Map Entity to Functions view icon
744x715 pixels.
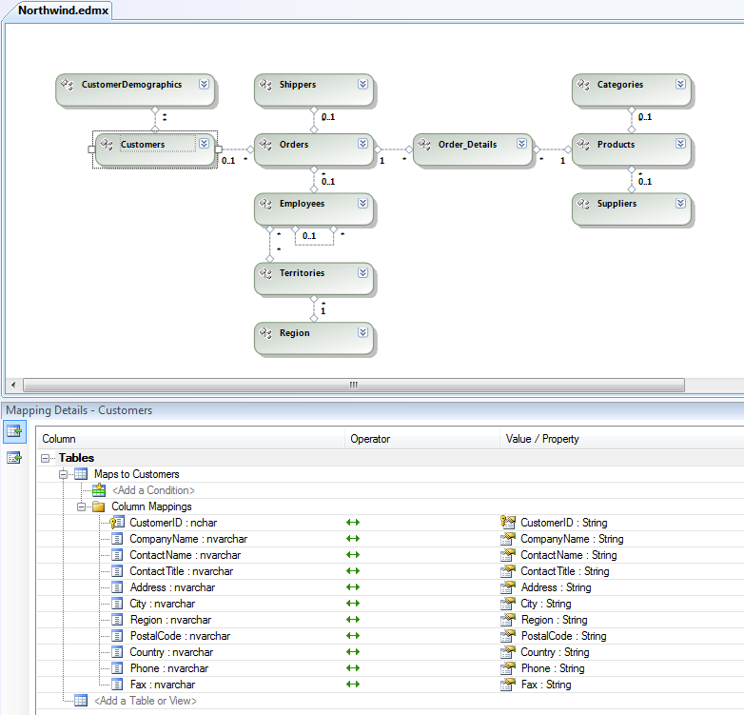coord(14,458)
